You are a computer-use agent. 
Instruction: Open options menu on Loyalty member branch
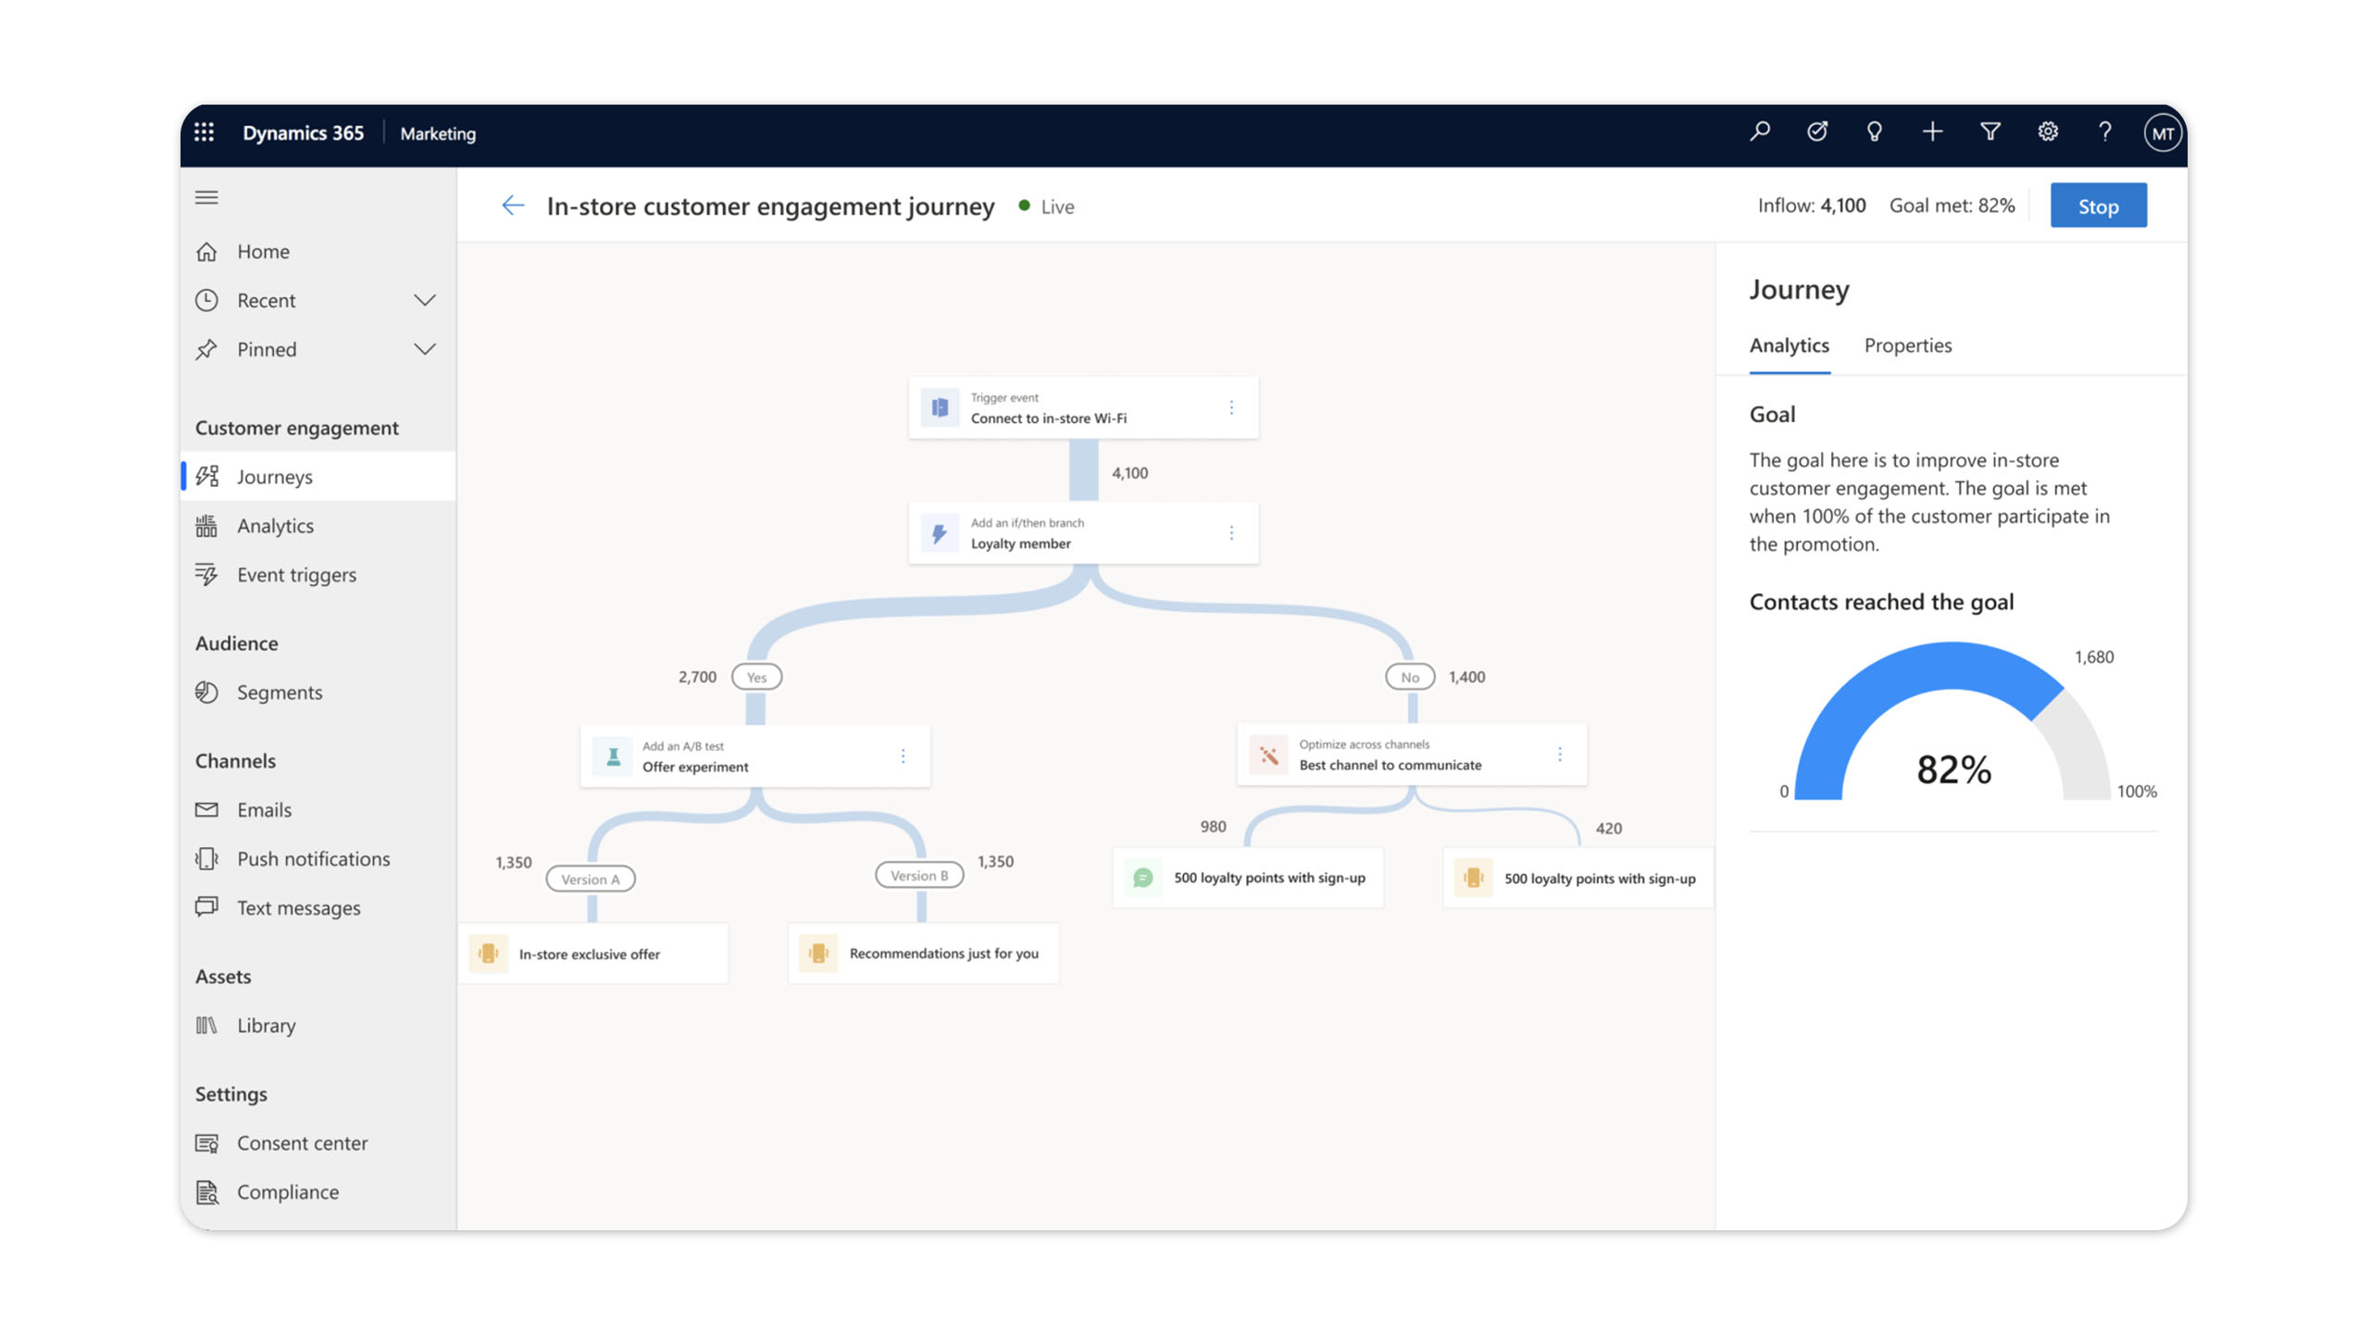(x=1232, y=532)
